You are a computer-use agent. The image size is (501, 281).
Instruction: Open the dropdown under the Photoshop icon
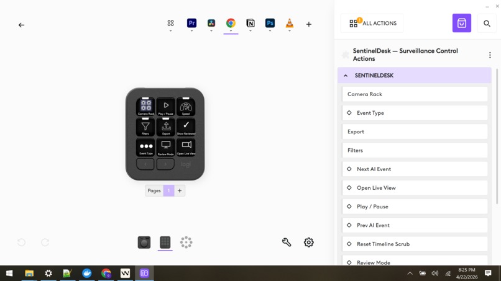(x=270, y=31)
